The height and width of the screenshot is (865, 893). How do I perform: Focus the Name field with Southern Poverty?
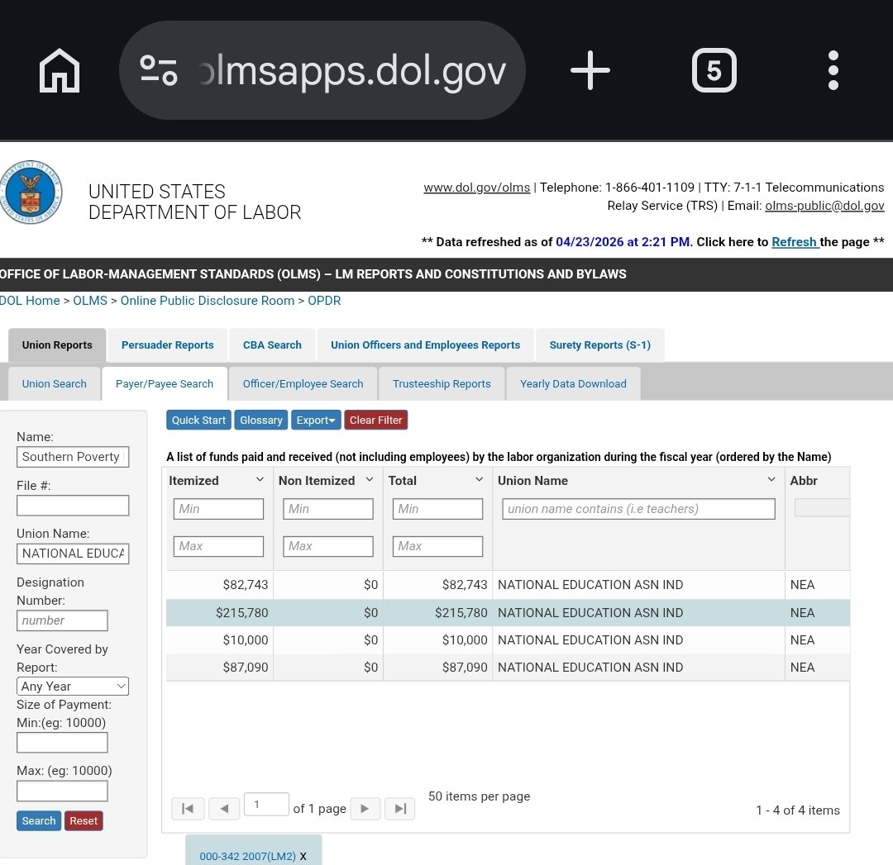coord(73,457)
